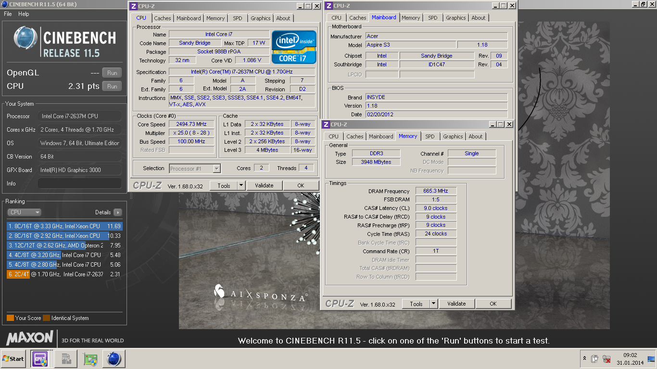The height and width of the screenshot is (369, 657).
Task: Switch to Mainboard tab in CPU-Z CPU window
Action: pos(189,18)
